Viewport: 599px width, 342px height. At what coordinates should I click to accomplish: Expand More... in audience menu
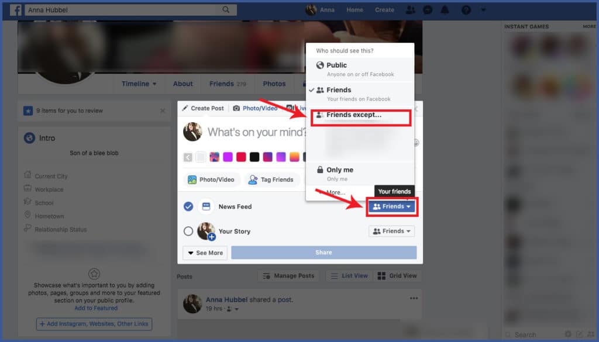(335, 192)
